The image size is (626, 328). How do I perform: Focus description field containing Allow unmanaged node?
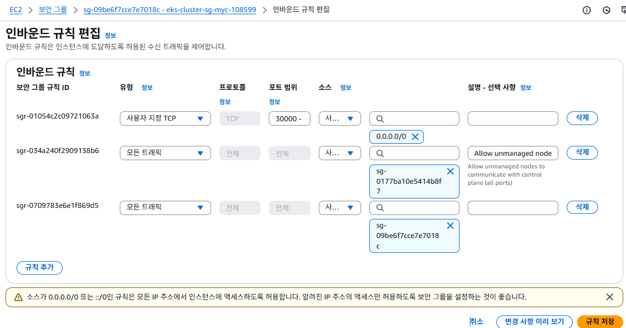(513, 153)
